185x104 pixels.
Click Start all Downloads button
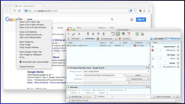(x=162, y=97)
